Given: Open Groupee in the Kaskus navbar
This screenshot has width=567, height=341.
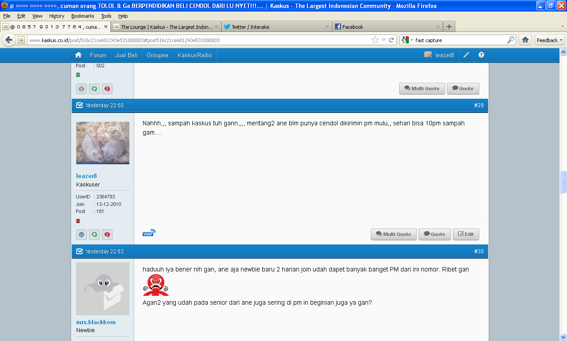Looking at the screenshot, I should tap(157, 55).
